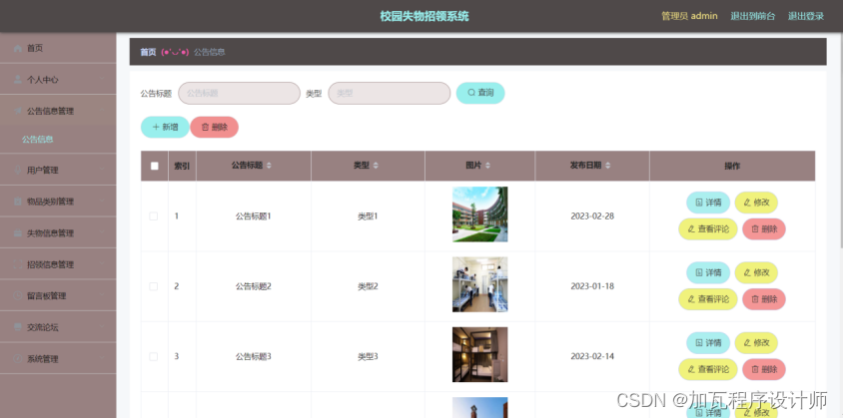The image size is (843, 419).
Task: Toggle the select-all checkbox in table header
Action: coord(154,166)
